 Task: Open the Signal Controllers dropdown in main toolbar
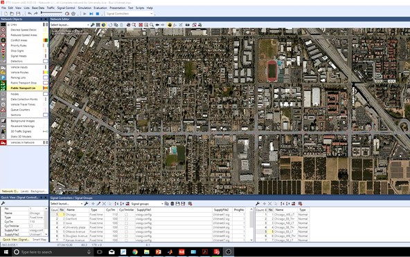coord(130,14)
